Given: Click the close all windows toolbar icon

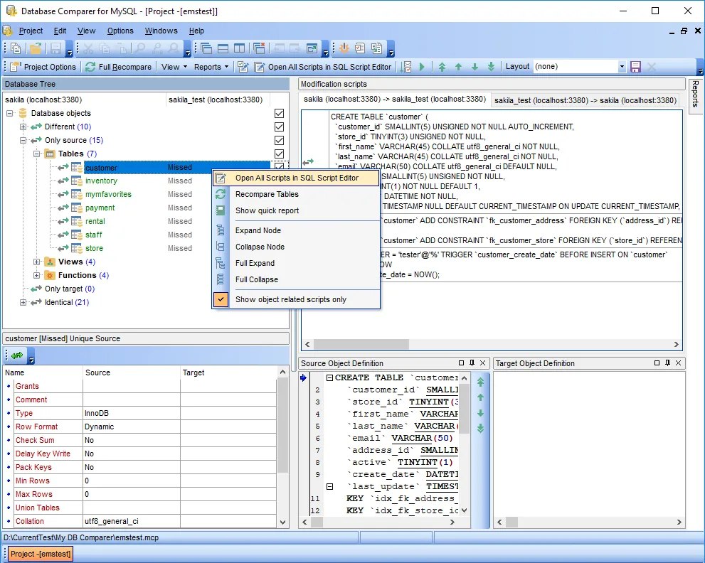Looking at the screenshot, I should click(259, 48).
